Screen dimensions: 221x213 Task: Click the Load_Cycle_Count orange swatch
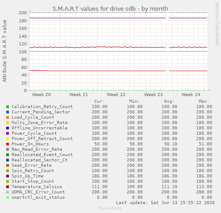(8, 117)
